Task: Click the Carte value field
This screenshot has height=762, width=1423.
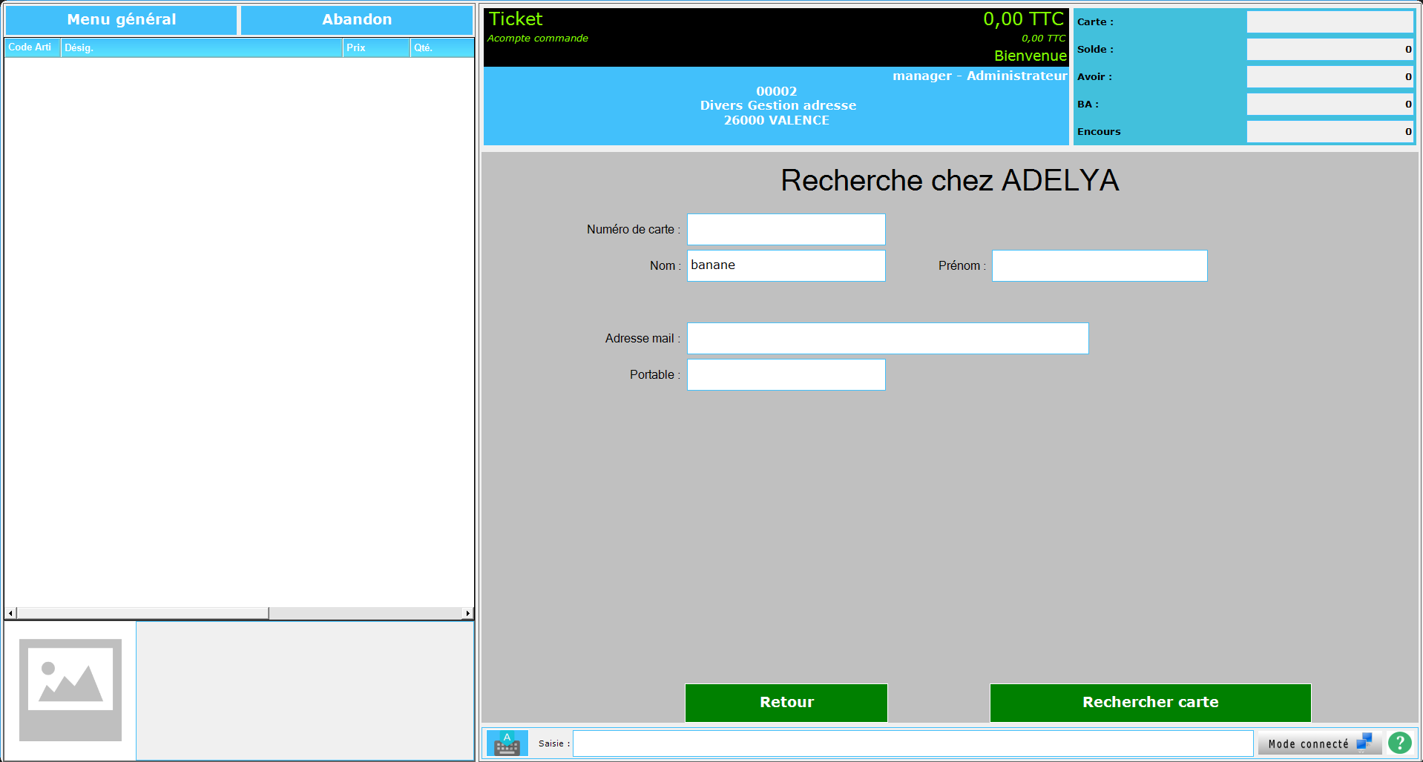Action: (x=1330, y=22)
